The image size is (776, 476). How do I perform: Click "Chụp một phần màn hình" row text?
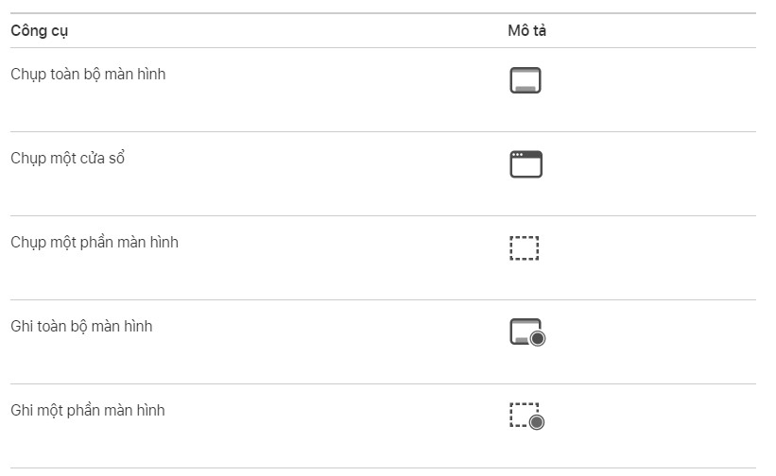[95, 242]
